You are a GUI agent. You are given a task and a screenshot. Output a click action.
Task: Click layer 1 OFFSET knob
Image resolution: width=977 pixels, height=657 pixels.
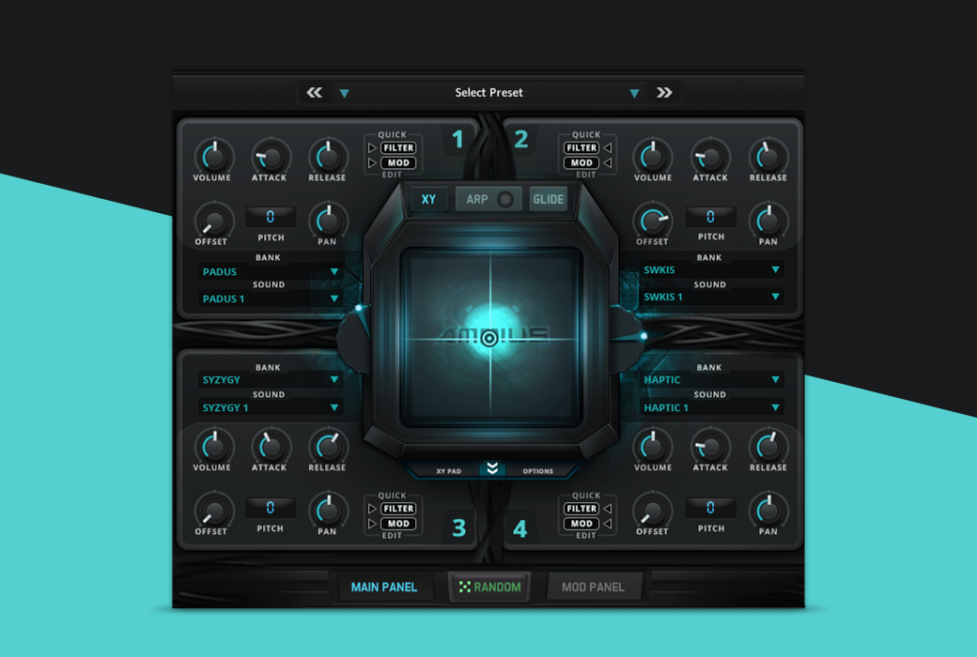tap(214, 221)
